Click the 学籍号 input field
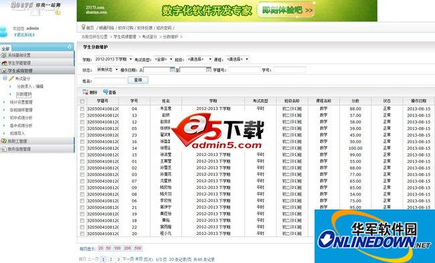This screenshot has width=435, height=263. (244, 70)
